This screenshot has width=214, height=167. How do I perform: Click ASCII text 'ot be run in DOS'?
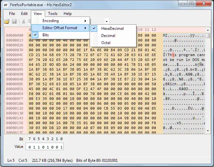coord(181,60)
